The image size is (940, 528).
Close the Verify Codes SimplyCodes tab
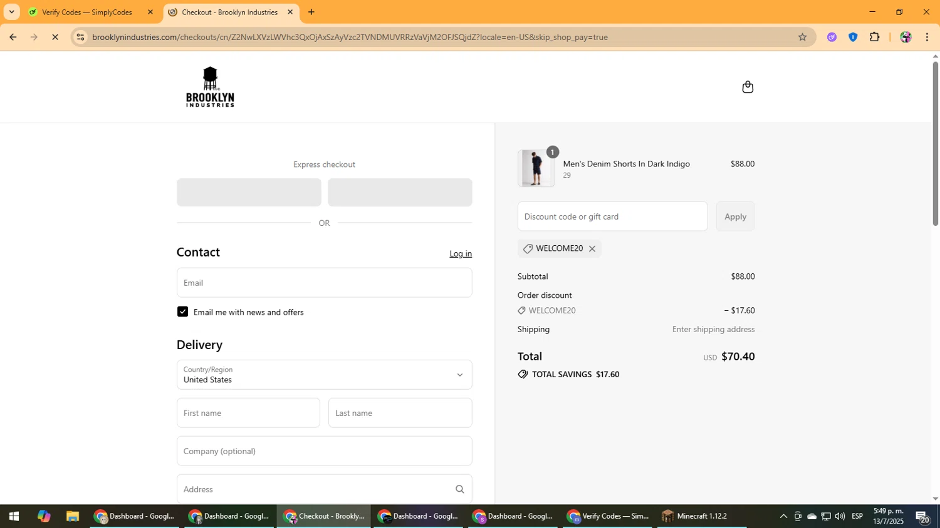click(x=150, y=12)
